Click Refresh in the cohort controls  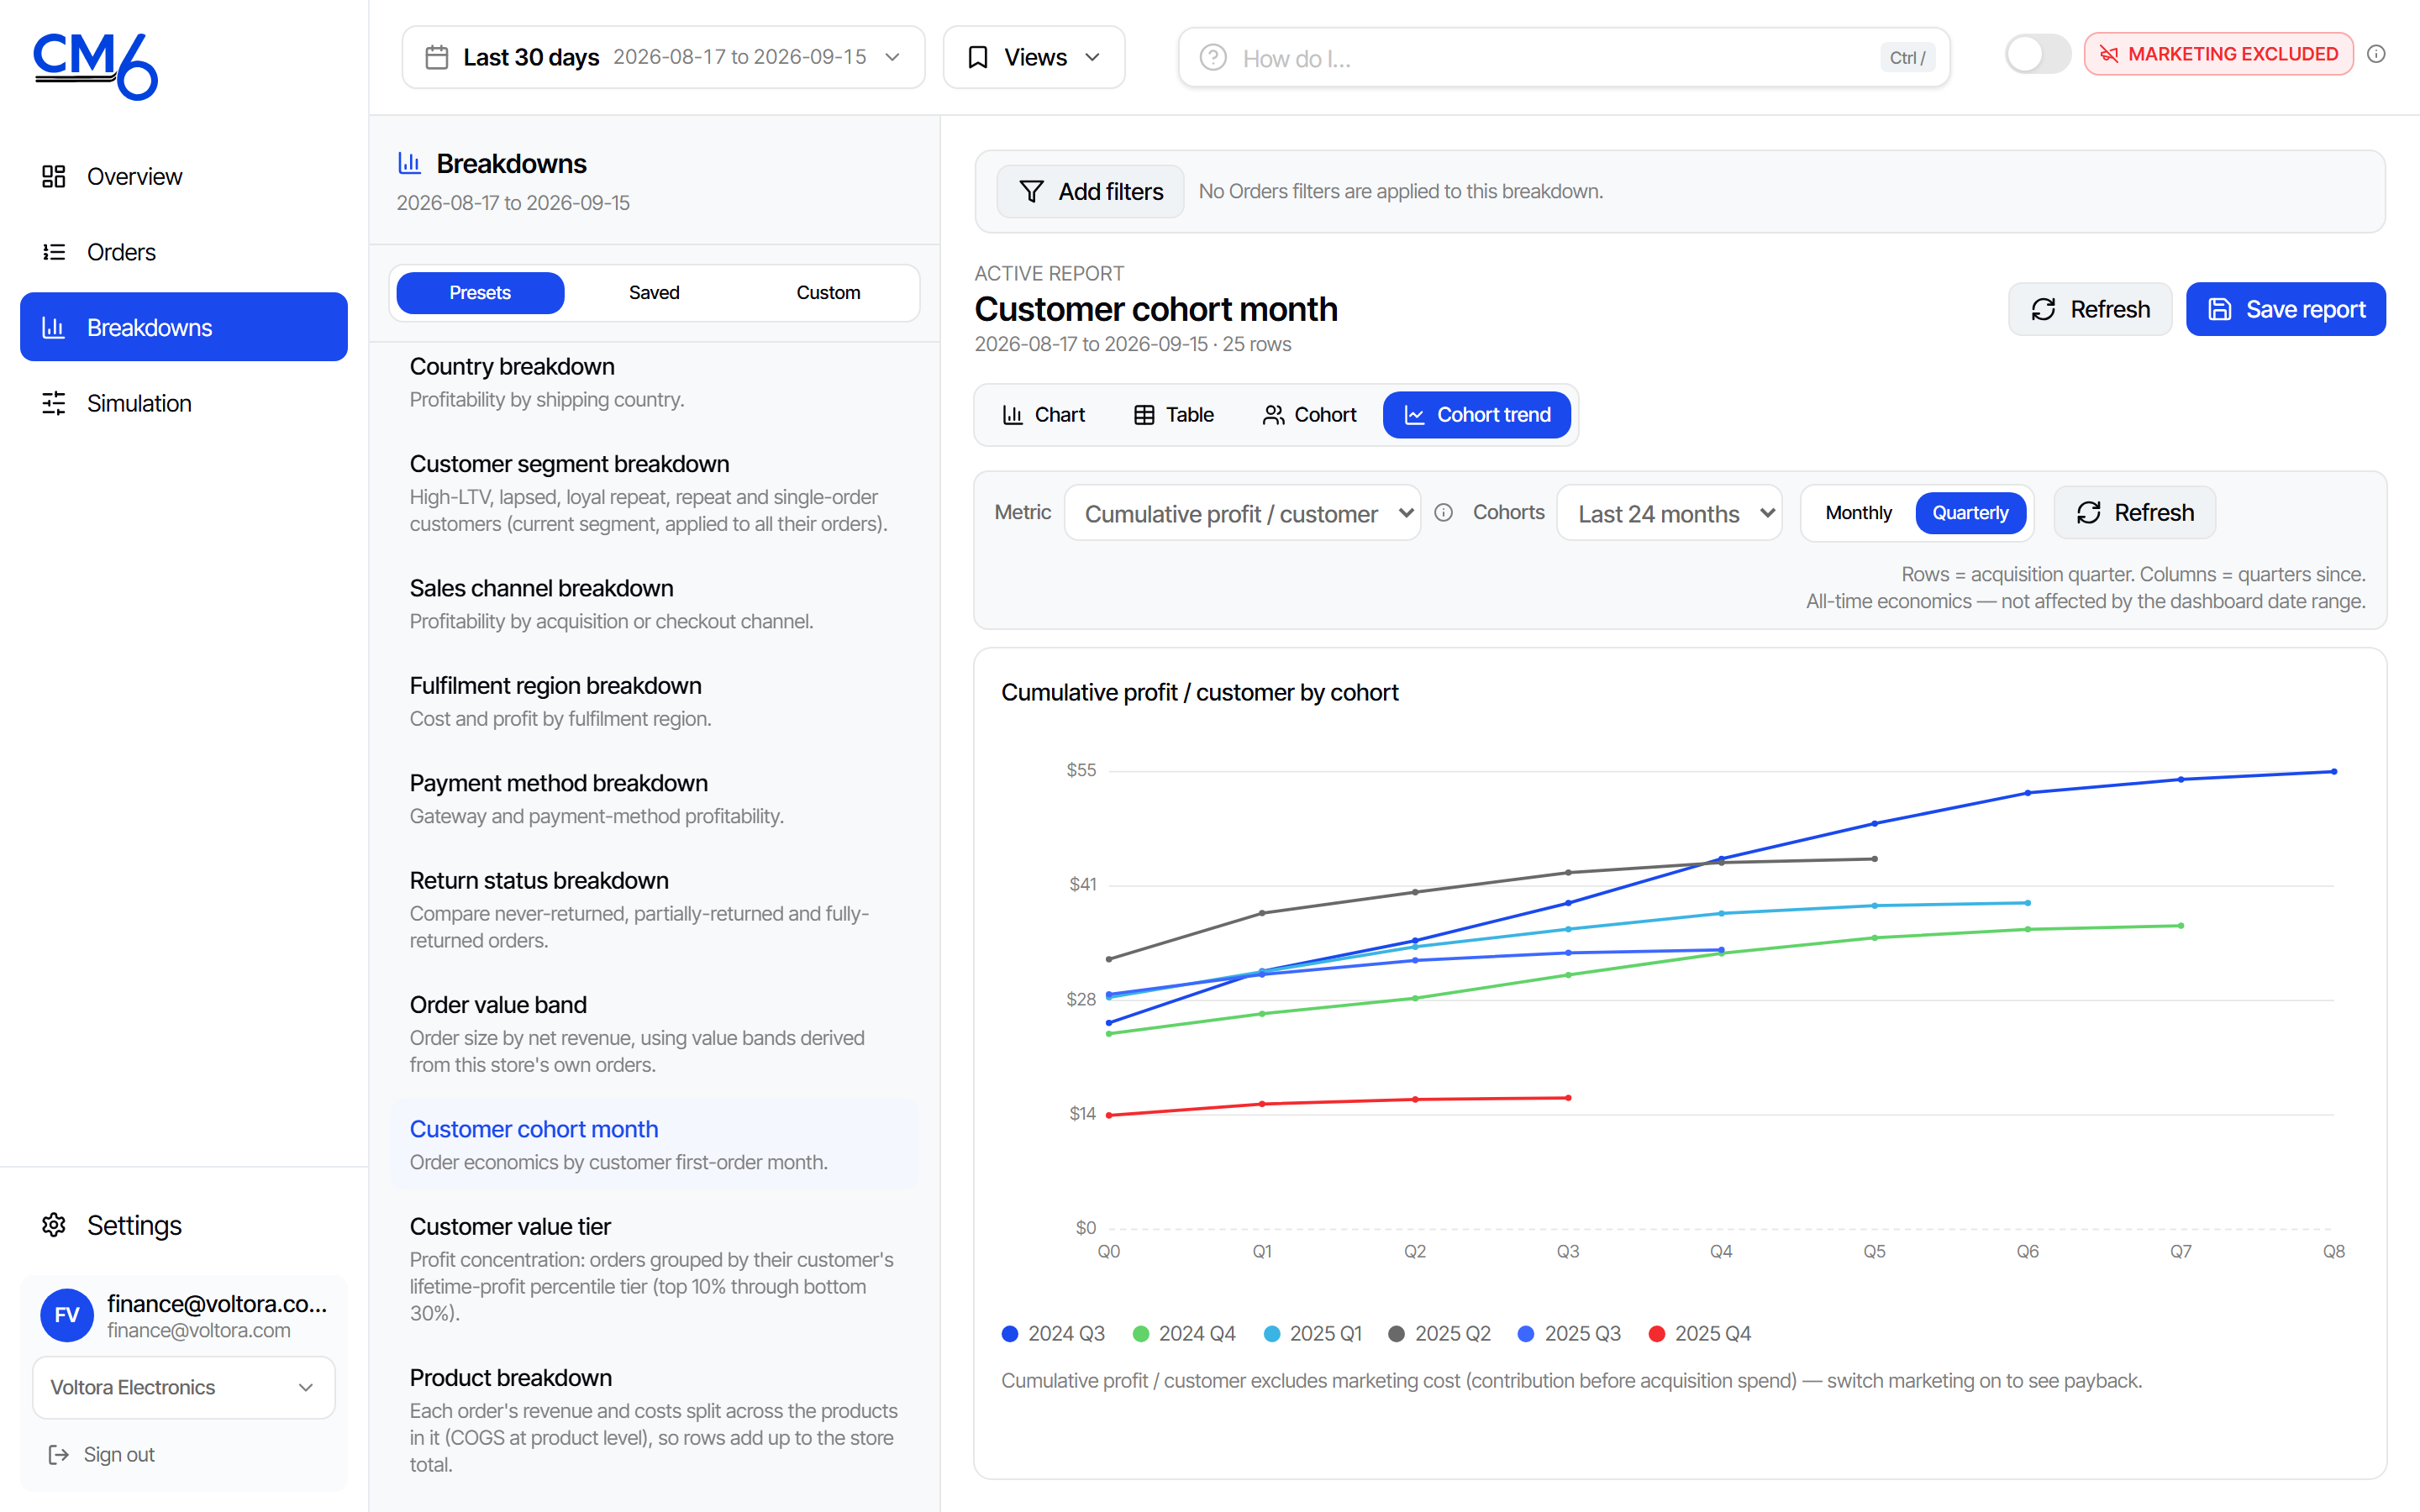click(x=2135, y=512)
